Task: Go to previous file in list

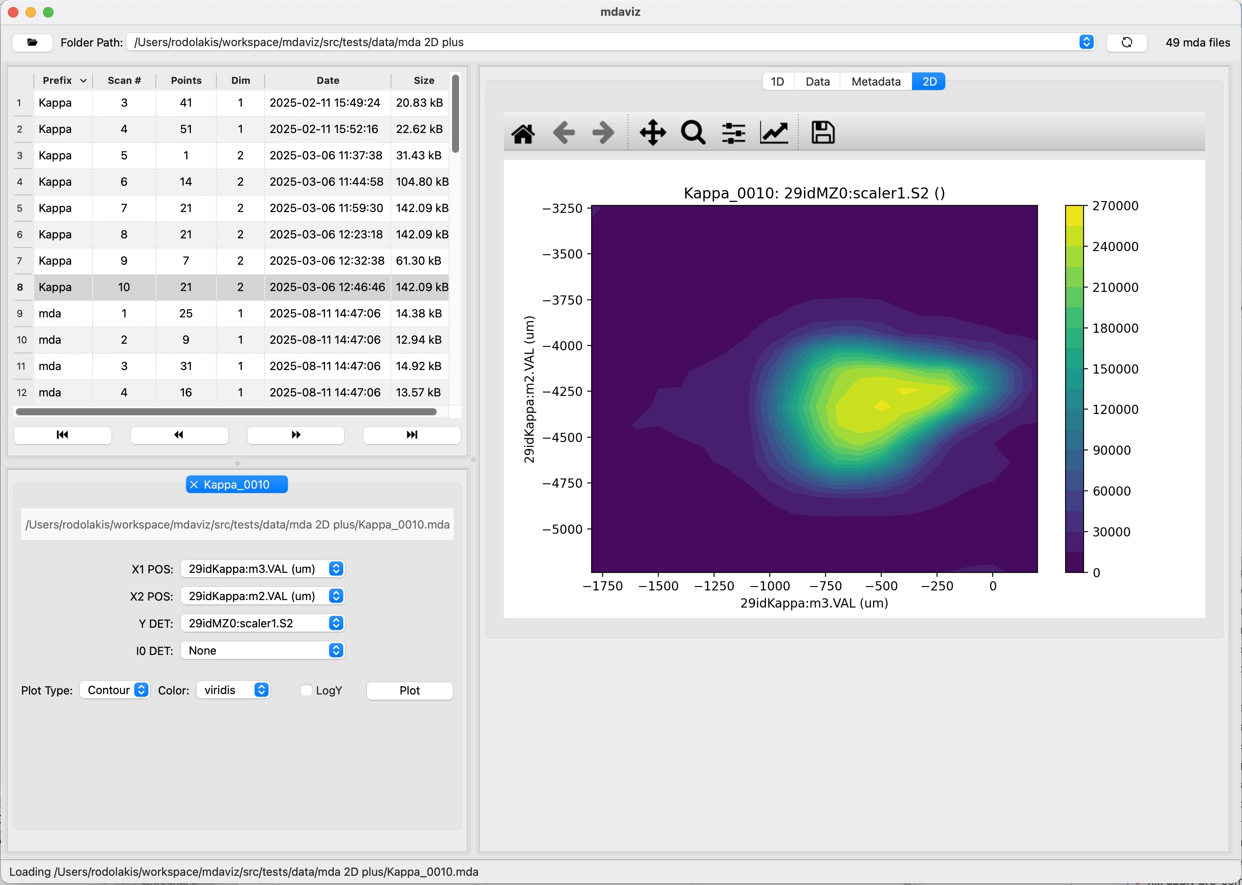Action: [179, 434]
